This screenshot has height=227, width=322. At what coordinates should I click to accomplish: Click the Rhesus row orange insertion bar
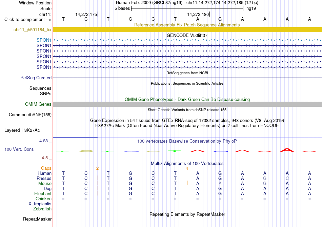click(x=98, y=178)
